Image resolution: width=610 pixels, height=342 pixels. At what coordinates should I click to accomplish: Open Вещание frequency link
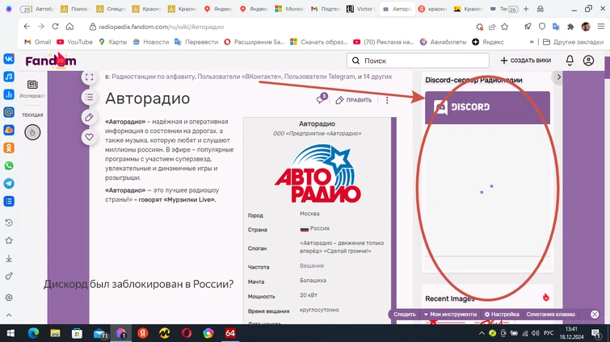[x=312, y=265]
